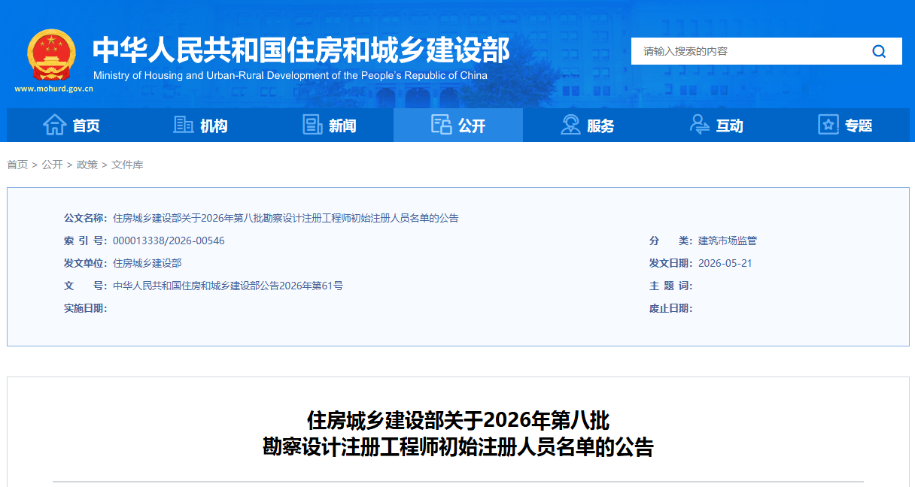Click the index number 000013338/2026-00546
This screenshot has height=487, width=915.
(x=169, y=240)
